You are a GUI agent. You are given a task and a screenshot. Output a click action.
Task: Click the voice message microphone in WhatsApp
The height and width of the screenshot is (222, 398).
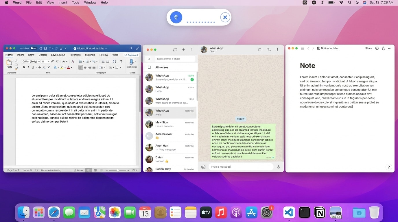(278, 166)
